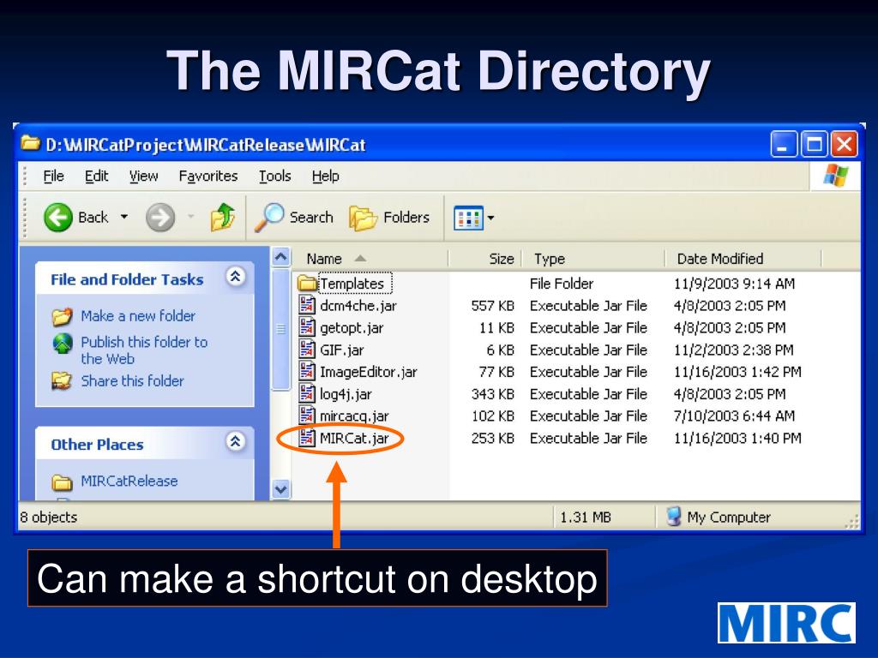The height and width of the screenshot is (658, 878).
Task: Open the Back history dropdown arrow
Action: click(x=124, y=217)
